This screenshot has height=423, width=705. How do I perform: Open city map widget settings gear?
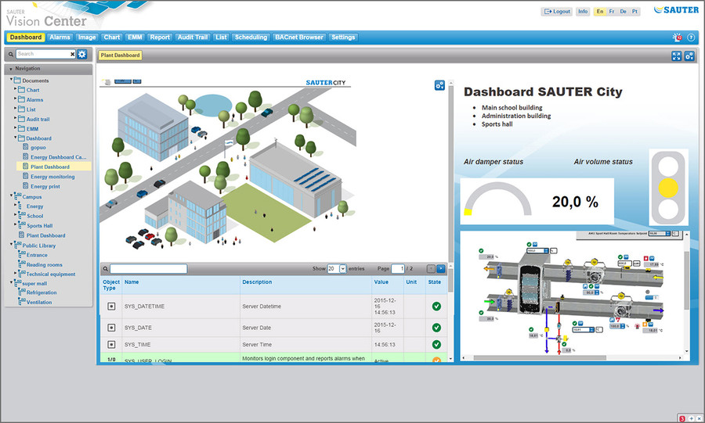point(439,85)
